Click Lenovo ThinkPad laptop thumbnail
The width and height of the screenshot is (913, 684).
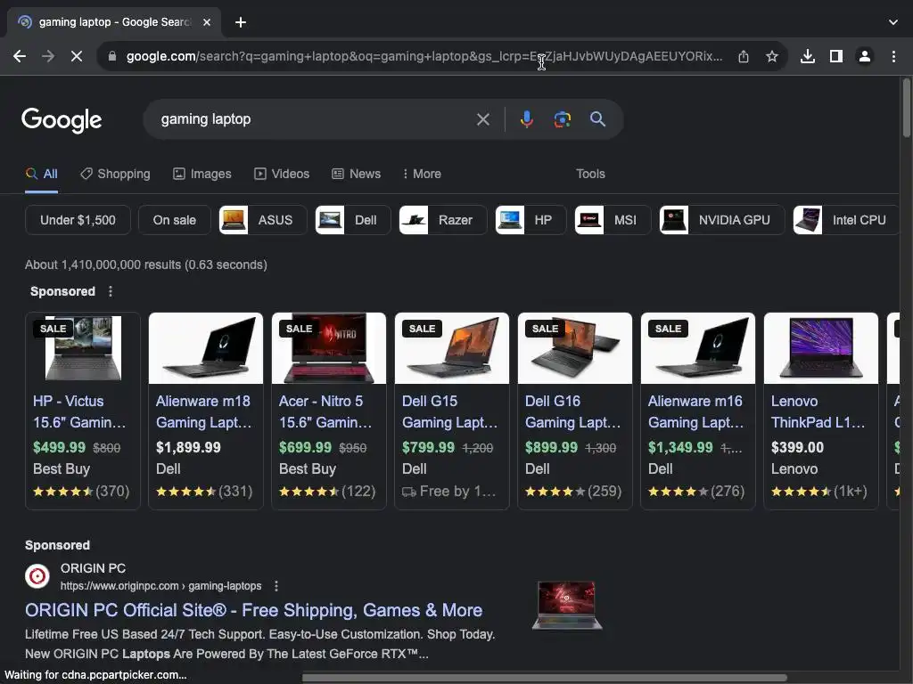(x=821, y=348)
